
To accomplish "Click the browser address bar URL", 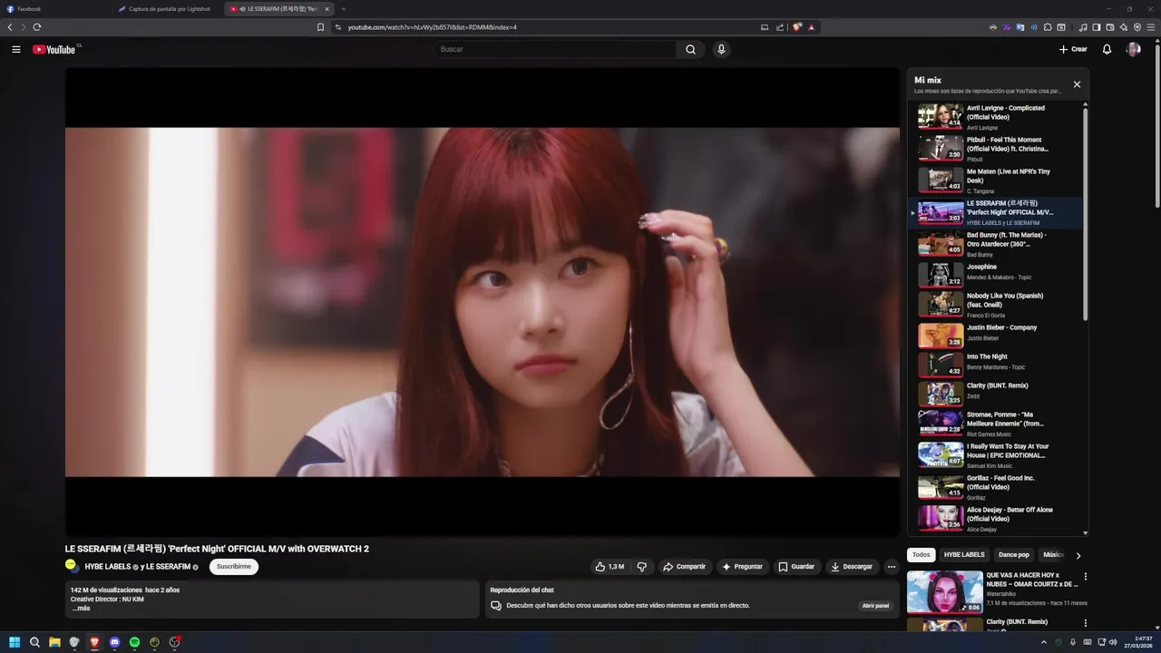I will (x=433, y=27).
